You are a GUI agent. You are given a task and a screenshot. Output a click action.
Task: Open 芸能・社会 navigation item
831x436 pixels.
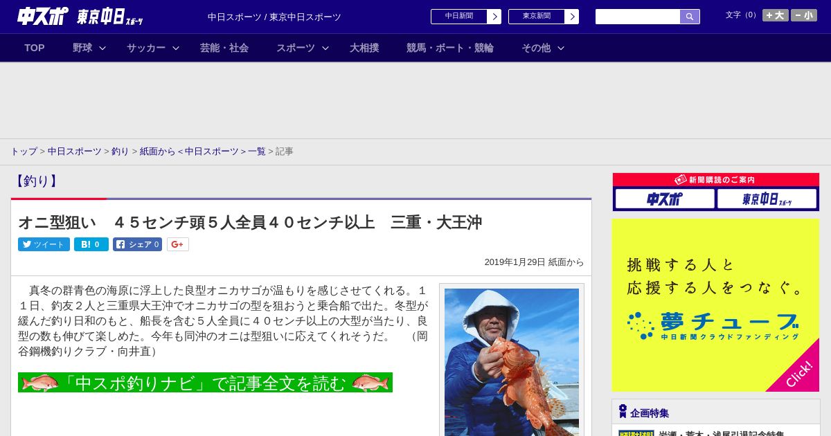(224, 48)
